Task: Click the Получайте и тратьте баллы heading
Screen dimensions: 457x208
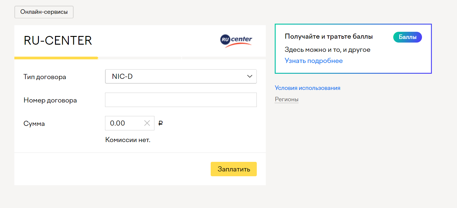Action: (329, 37)
